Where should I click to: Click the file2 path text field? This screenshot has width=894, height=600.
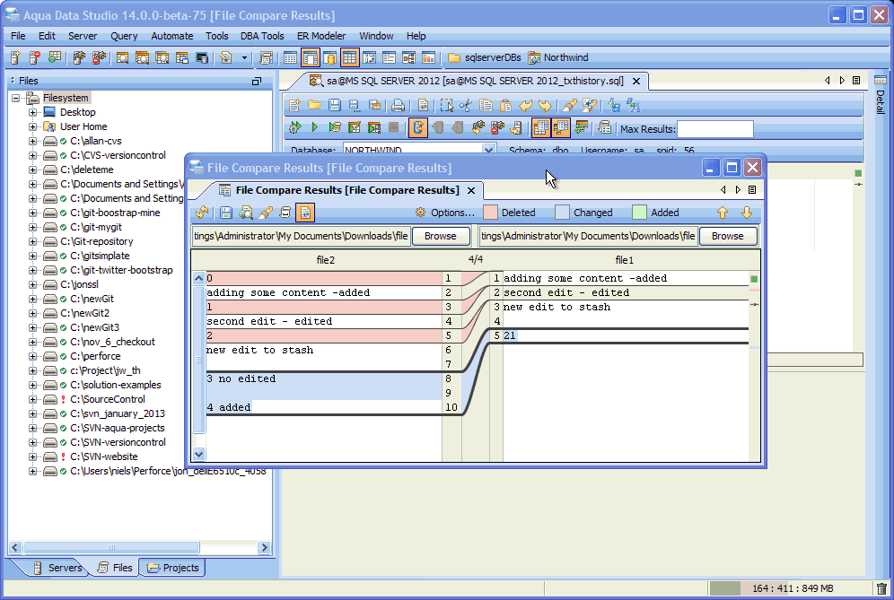pos(301,236)
